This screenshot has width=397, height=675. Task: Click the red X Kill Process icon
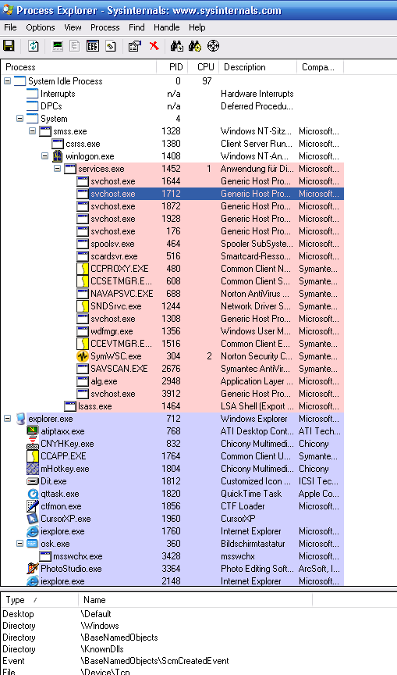[x=154, y=45]
